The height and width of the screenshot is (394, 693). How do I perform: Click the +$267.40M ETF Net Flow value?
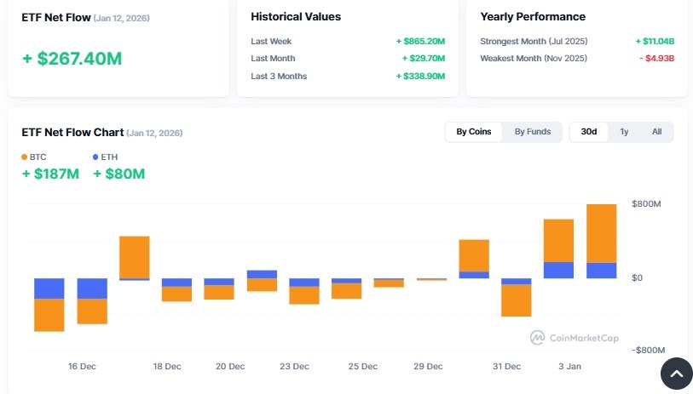(x=72, y=59)
